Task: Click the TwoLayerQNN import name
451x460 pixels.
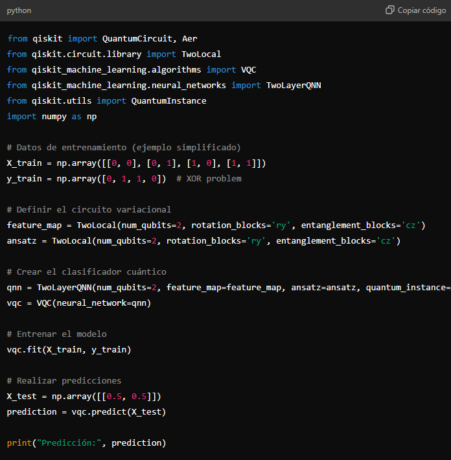Action: [x=294, y=86]
